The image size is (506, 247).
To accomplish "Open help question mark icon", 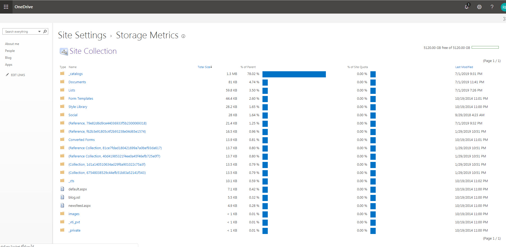I will coord(492,7).
